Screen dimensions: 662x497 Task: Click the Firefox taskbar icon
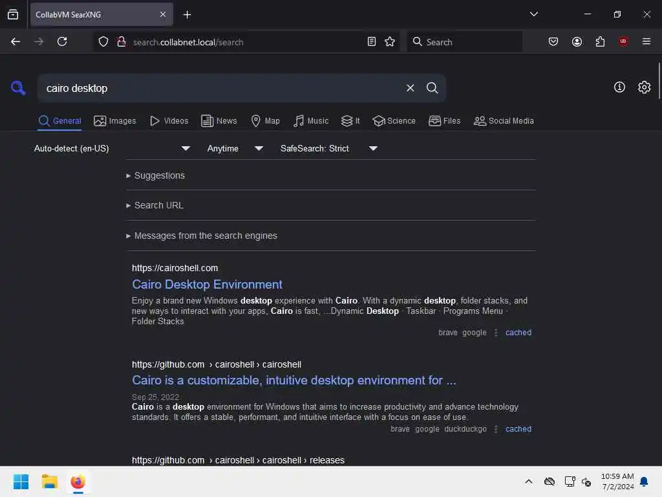(78, 481)
